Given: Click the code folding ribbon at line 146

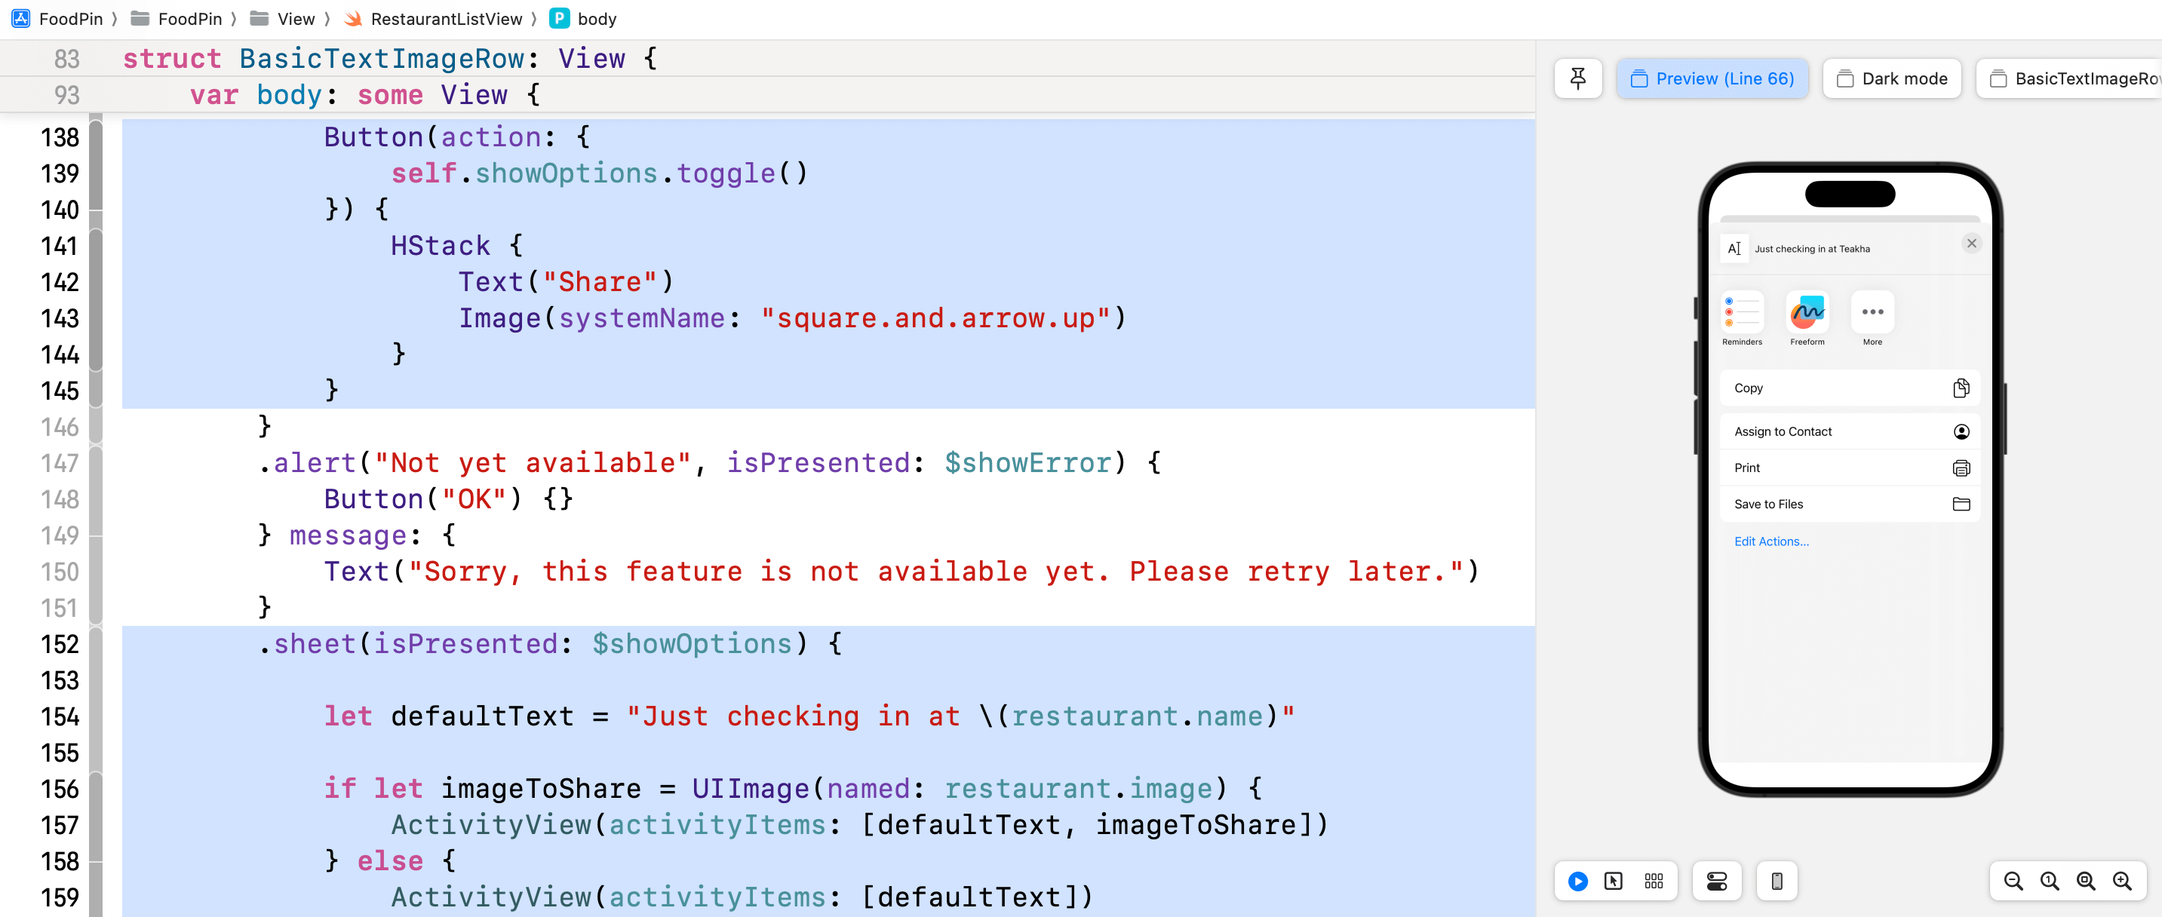Looking at the screenshot, I should 96,427.
